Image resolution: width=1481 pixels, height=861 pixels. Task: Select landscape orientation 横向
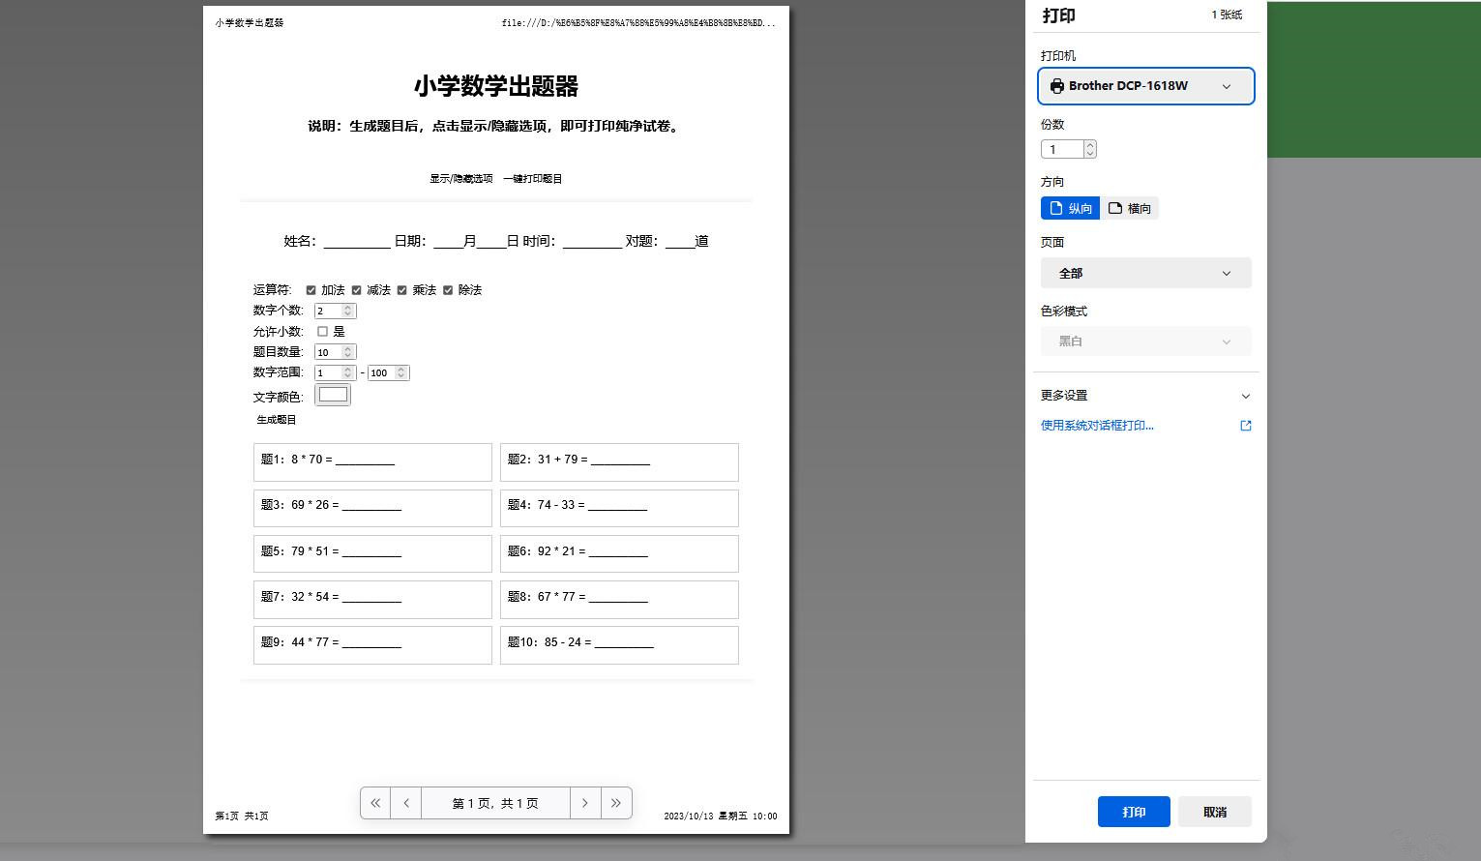(1130, 208)
